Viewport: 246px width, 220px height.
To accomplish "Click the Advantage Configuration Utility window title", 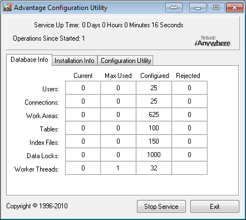I will click(x=61, y=8).
